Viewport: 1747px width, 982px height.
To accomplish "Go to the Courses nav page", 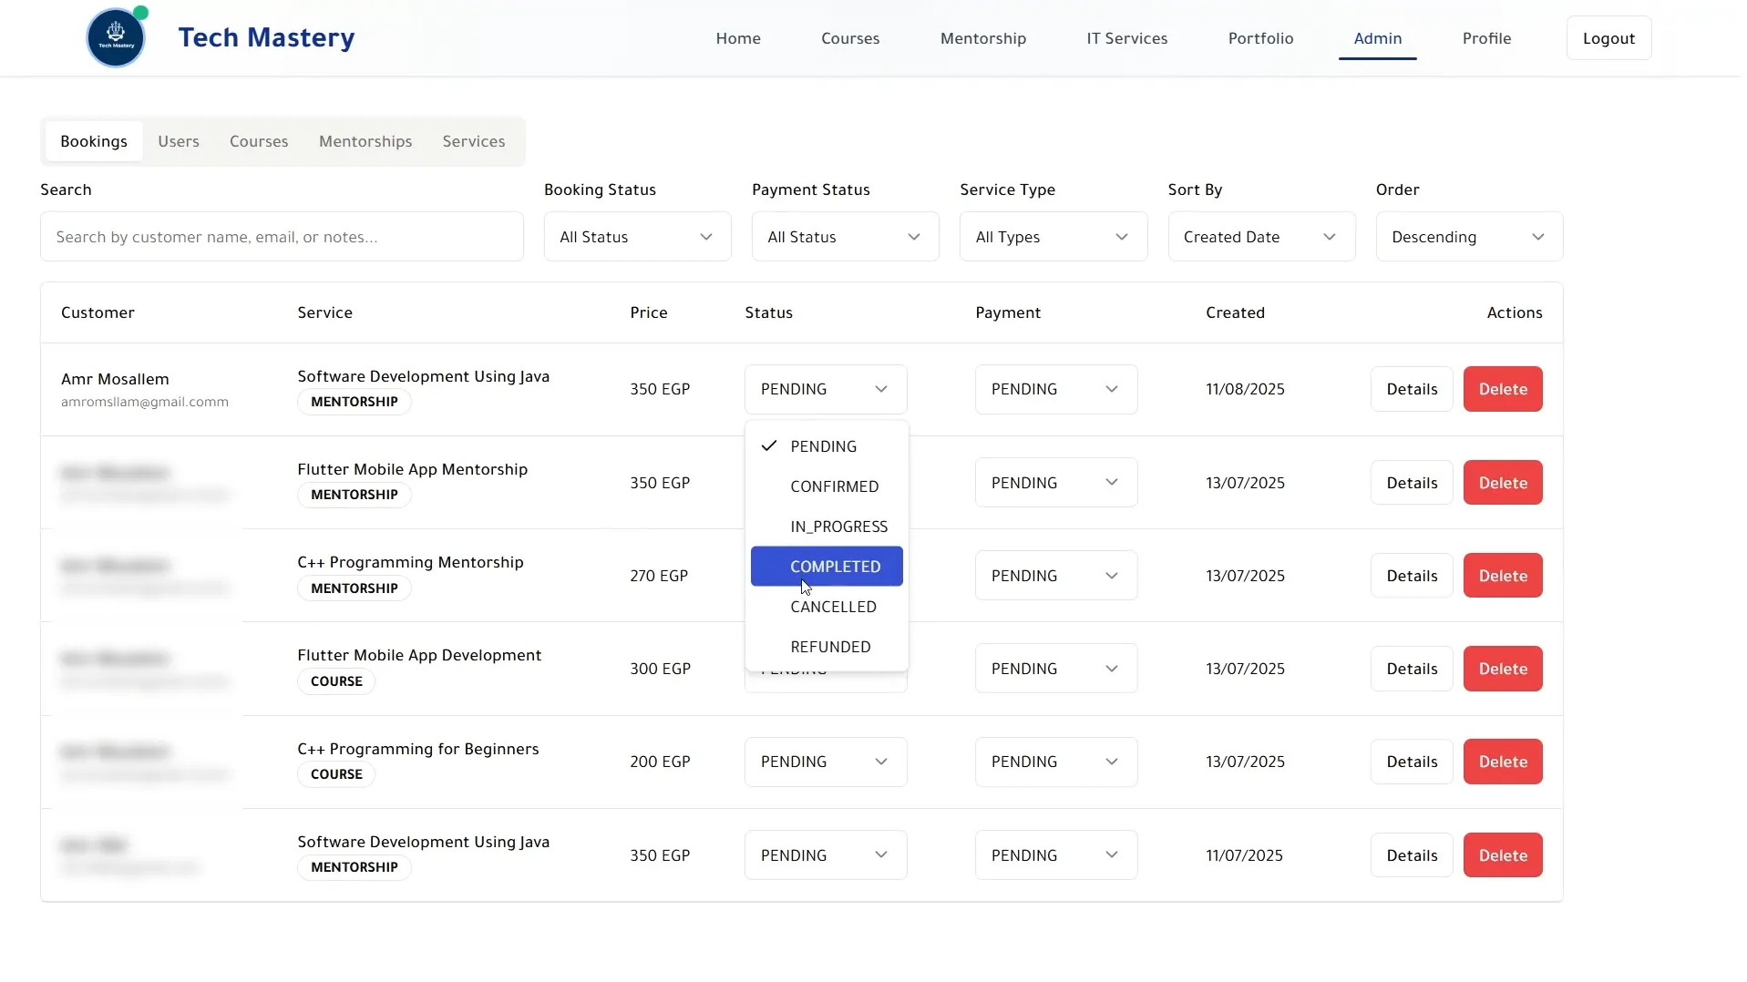I will pyautogui.click(x=850, y=38).
